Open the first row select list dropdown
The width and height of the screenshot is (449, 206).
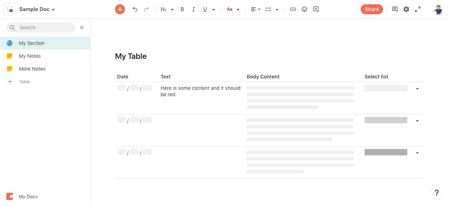point(417,89)
